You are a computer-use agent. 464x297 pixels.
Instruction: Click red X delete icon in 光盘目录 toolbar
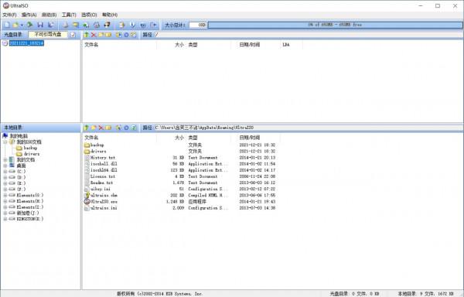(94, 35)
